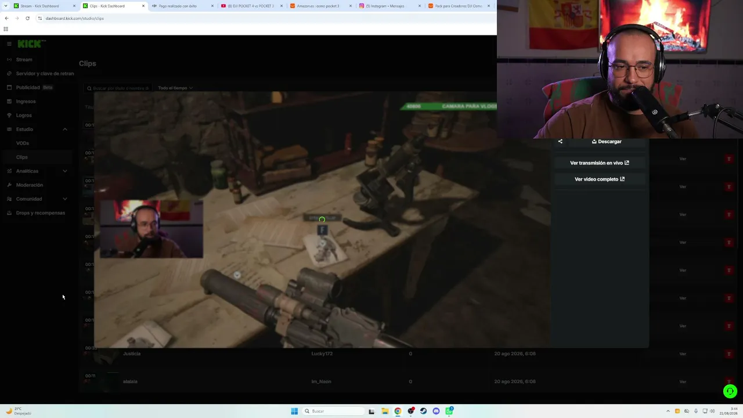
Task: Click the volume icon in system tray
Action: coord(713,412)
